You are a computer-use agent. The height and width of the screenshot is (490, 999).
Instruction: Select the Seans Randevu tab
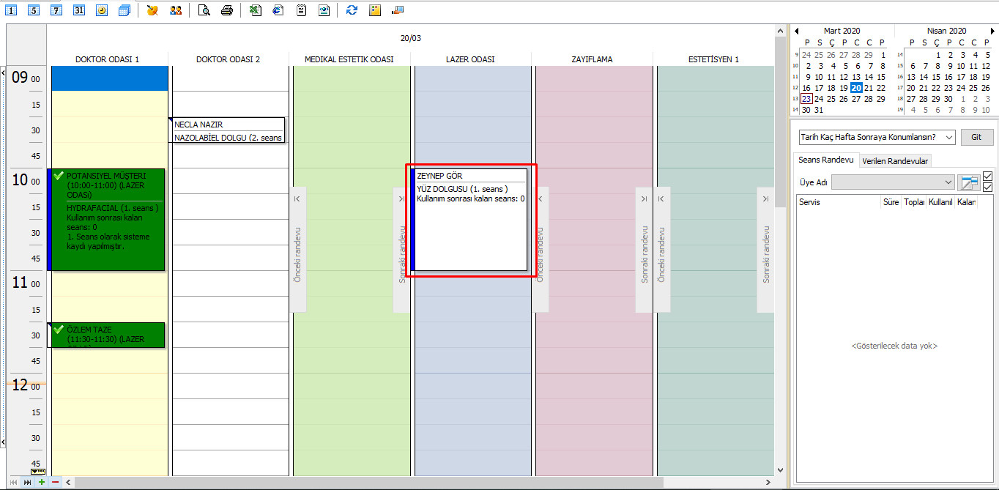pyautogui.click(x=826, y=160)
